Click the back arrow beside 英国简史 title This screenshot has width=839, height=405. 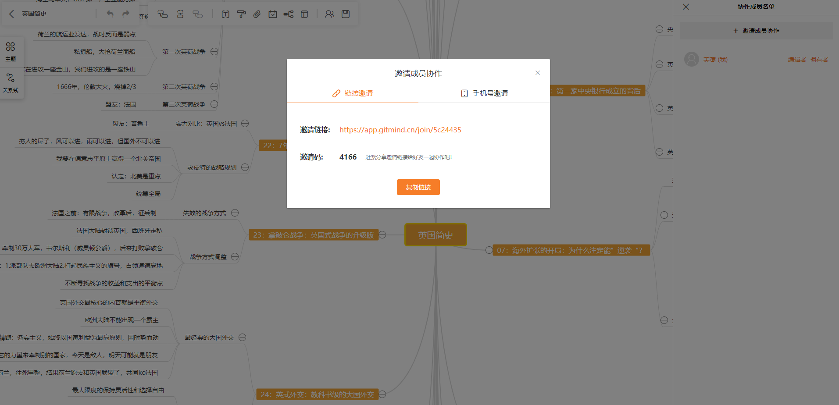click(12, 14)
